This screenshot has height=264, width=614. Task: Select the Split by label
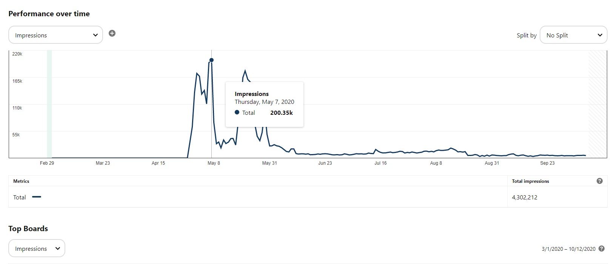[x=526, y=35]
